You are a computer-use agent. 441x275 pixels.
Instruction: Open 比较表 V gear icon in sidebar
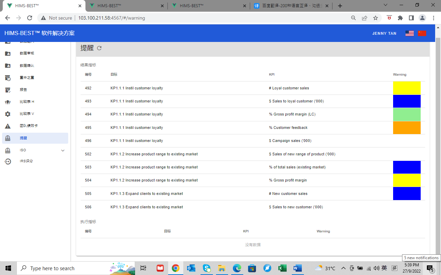point(8,114)
